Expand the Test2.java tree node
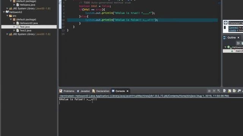Image resolution: width=243 pixels, height=136 pixels. pos(14,30)
